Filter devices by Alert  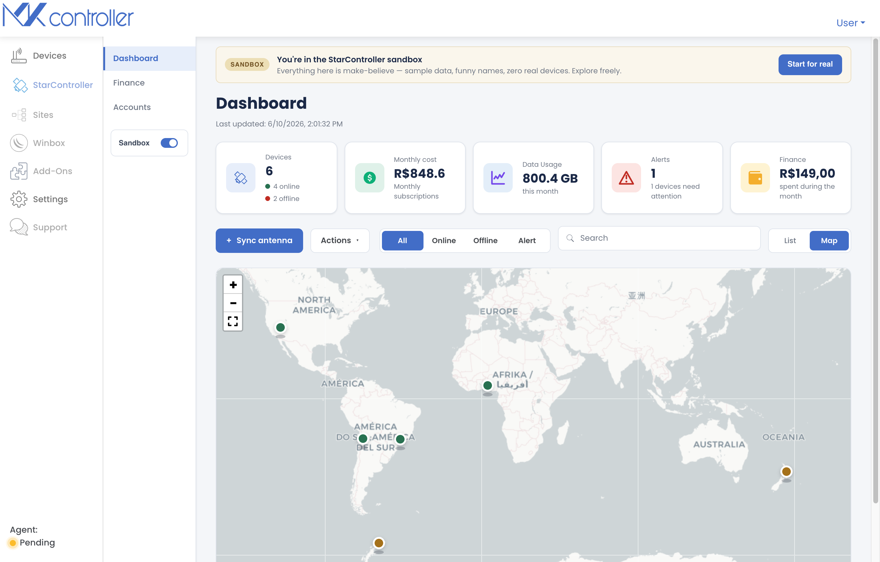click(526, 240)
